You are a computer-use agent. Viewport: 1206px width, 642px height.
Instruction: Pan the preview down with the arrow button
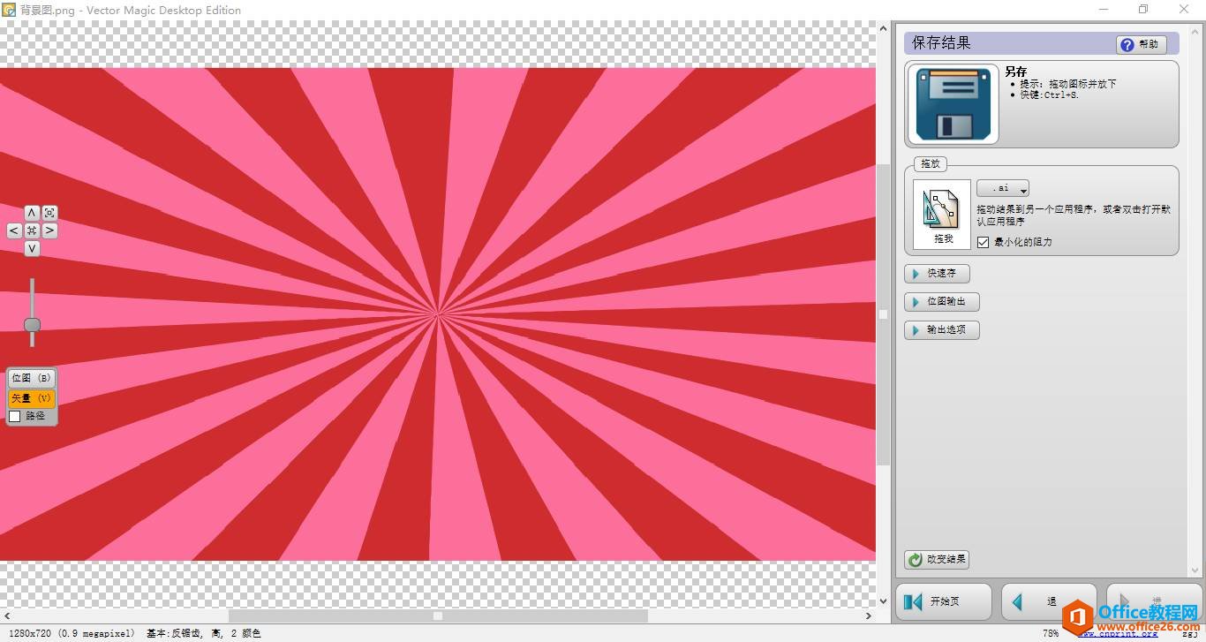point(32,249)
